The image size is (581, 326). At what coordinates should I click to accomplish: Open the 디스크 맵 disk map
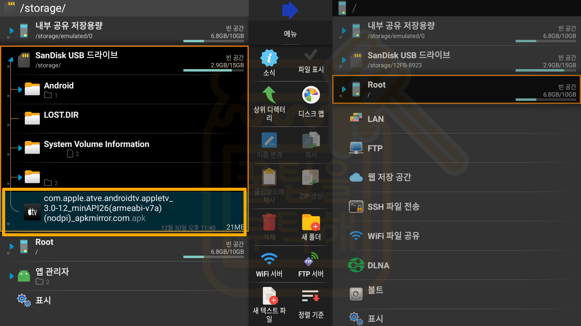pyautogui.click(x=311, y=95)
